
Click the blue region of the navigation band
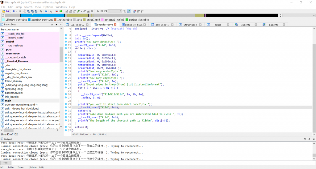click(42, 15)
